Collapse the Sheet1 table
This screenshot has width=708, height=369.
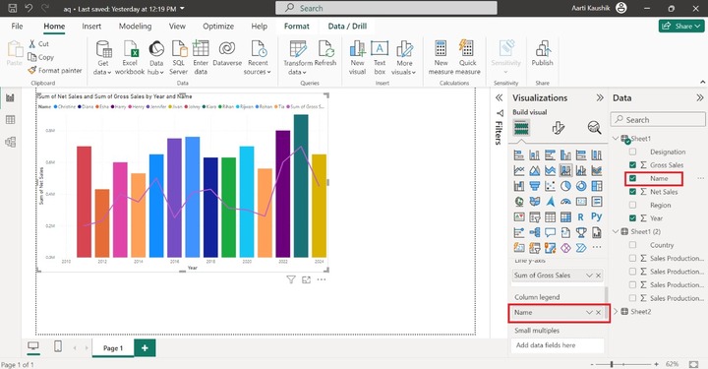click(x=616, y=138)
